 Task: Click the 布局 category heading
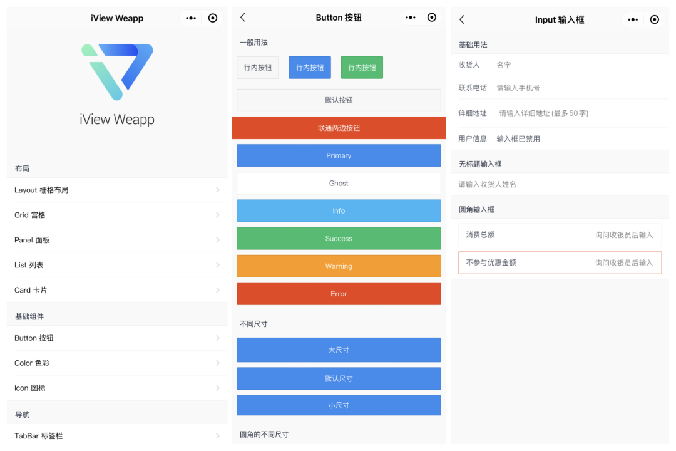(22, 168)
